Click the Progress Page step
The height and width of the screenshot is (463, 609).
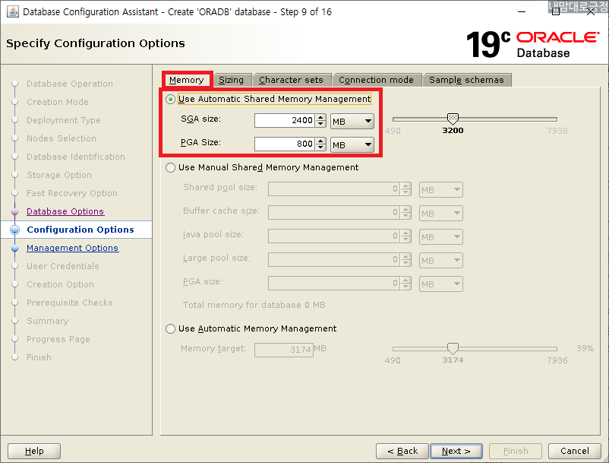tap(58, 339)
